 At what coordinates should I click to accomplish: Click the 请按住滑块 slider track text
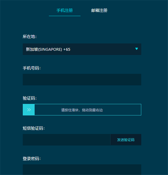point(82,110)
